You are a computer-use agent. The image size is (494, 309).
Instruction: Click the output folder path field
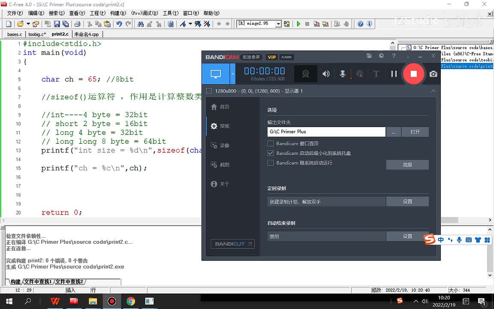tap(326, 132)
